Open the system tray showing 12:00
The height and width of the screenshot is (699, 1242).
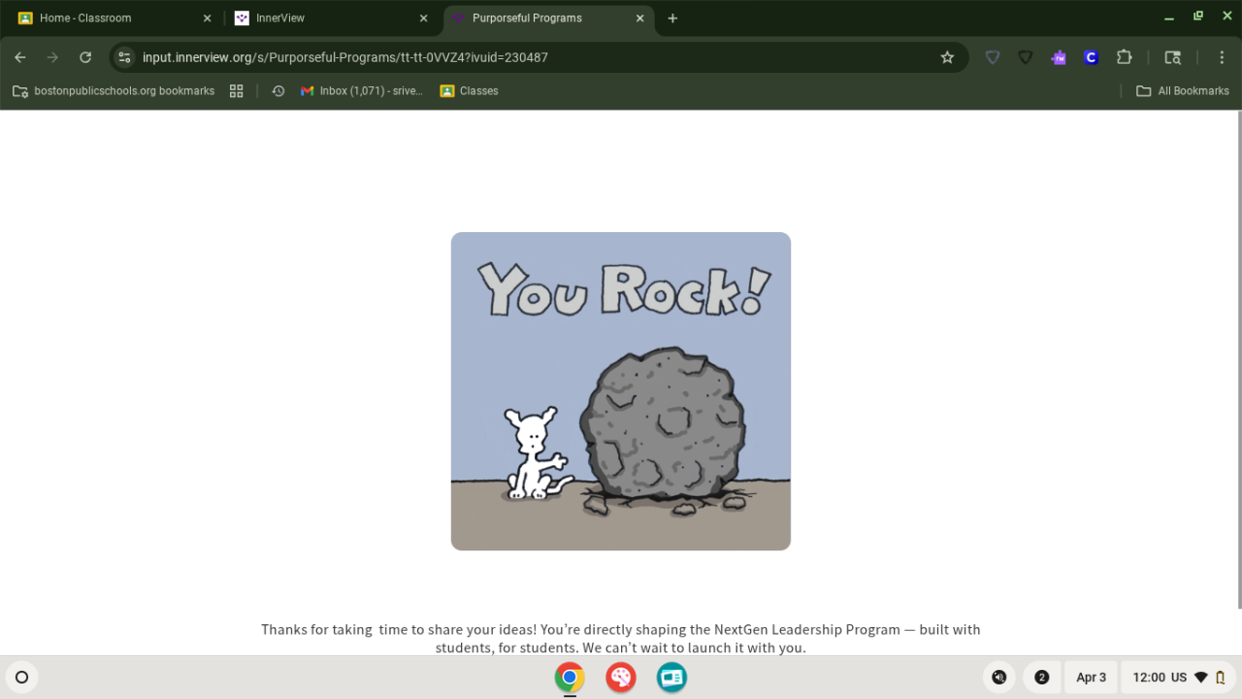coord(1179,678)
